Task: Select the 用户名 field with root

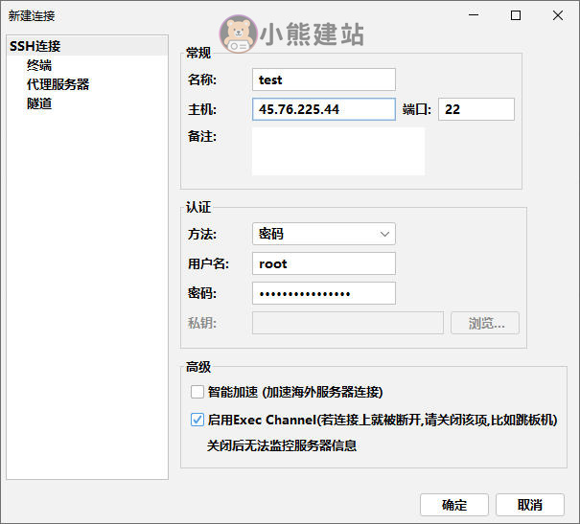Action: 324,263
